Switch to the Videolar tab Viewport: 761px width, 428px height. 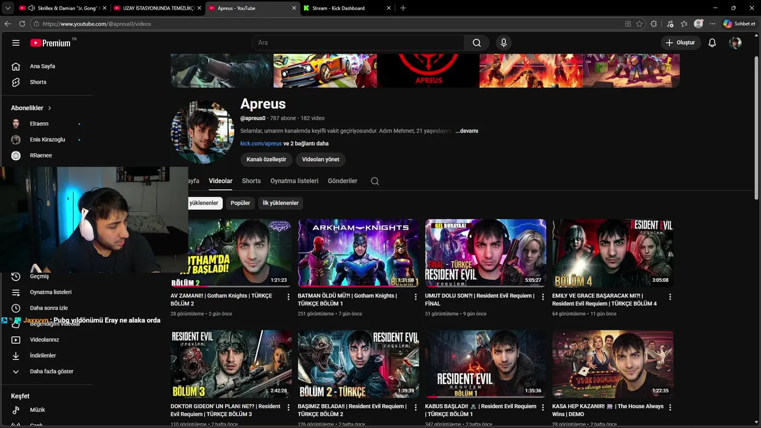coord(221,181)
